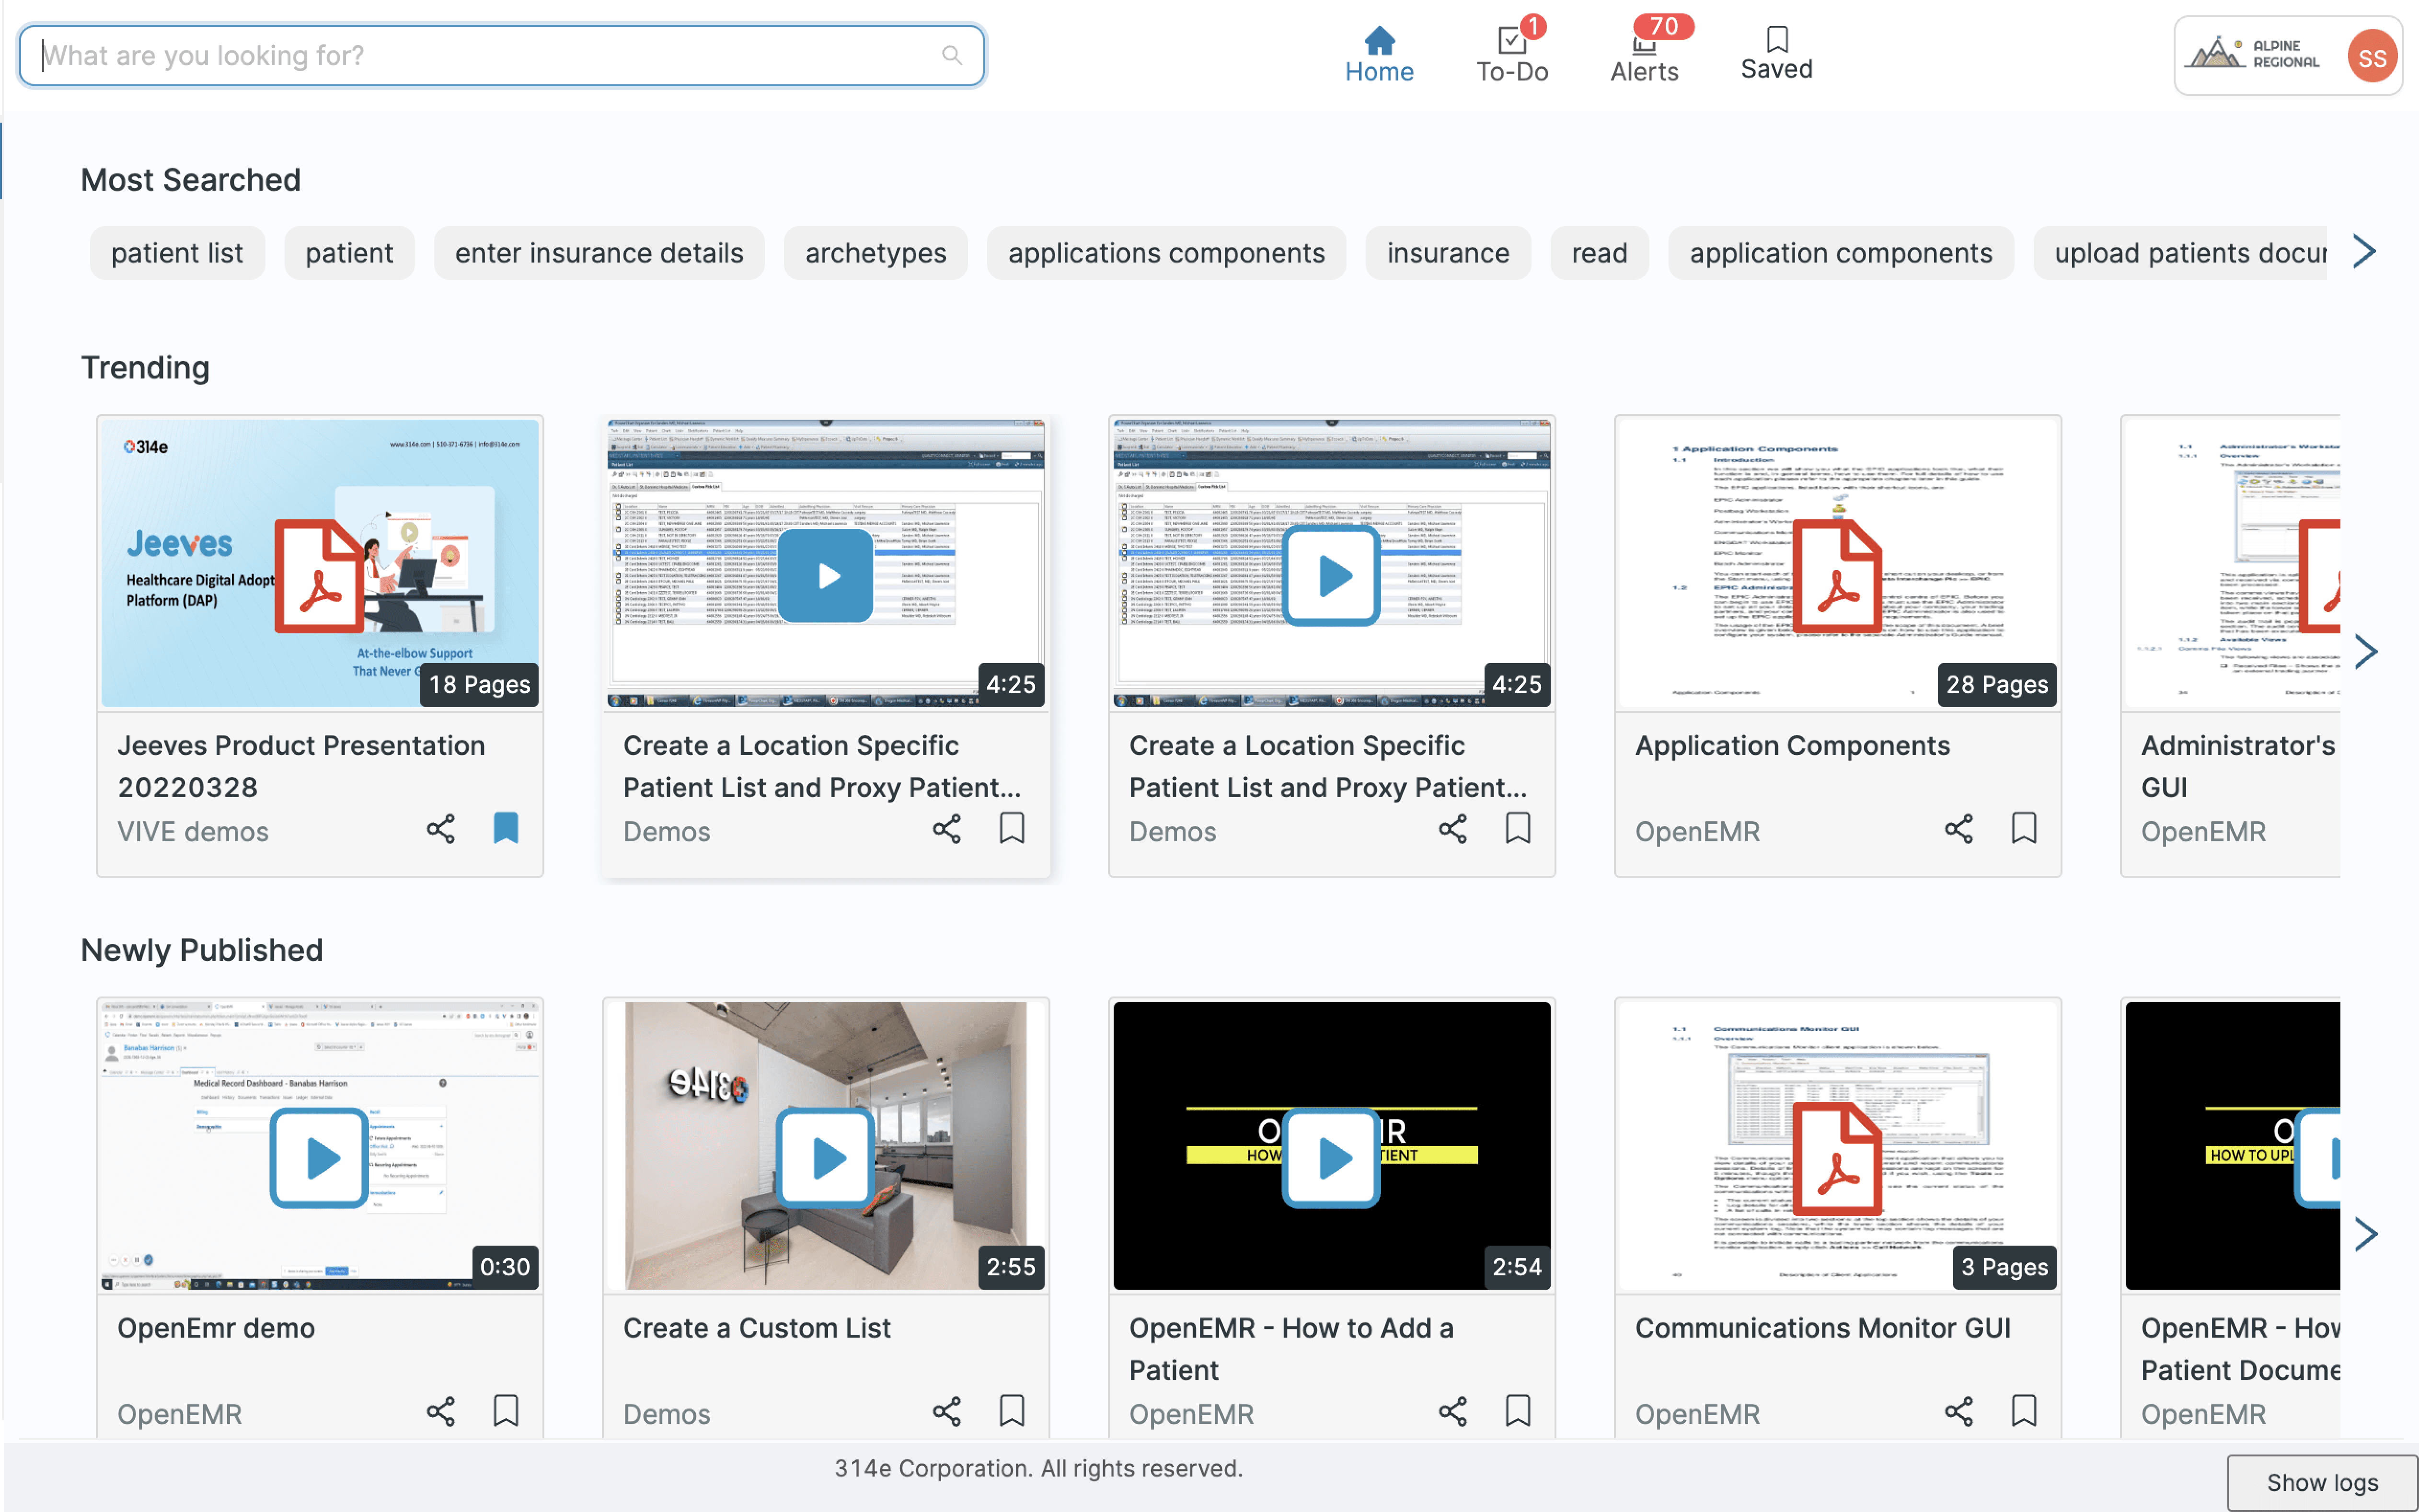
Task: Play the OpenEmr demo video
Action: [x=320, y=1158]
